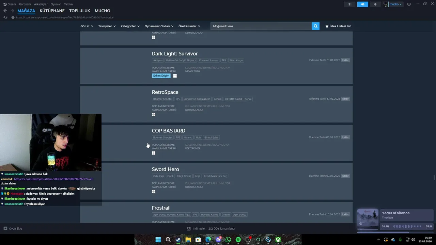Open Spotify from the taskbar
Image resolution: width=436 pixels, height=245 pixels.
pos(238,240)
